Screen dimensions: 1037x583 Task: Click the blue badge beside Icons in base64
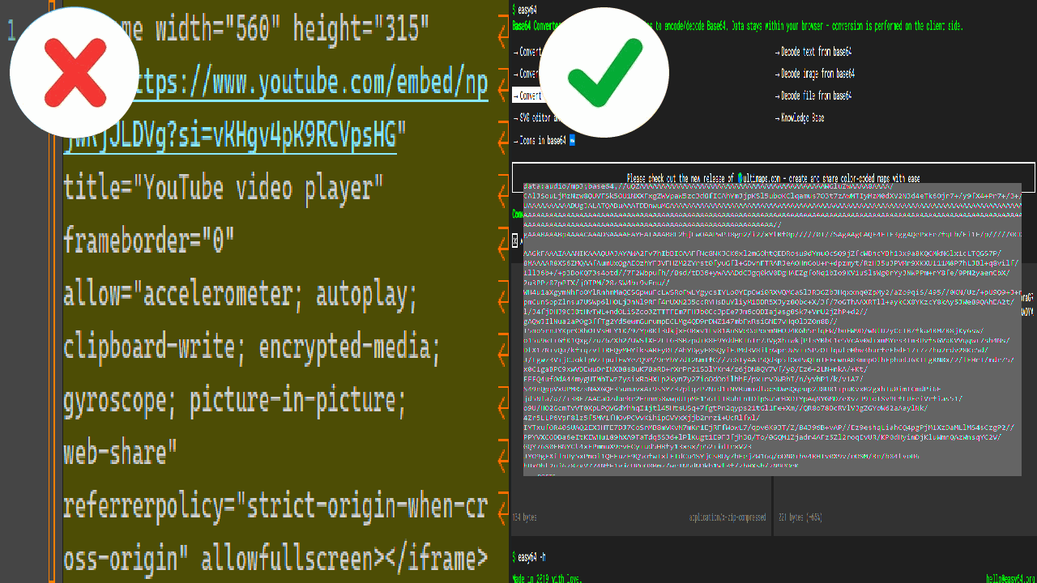click(x=573, y=140)
